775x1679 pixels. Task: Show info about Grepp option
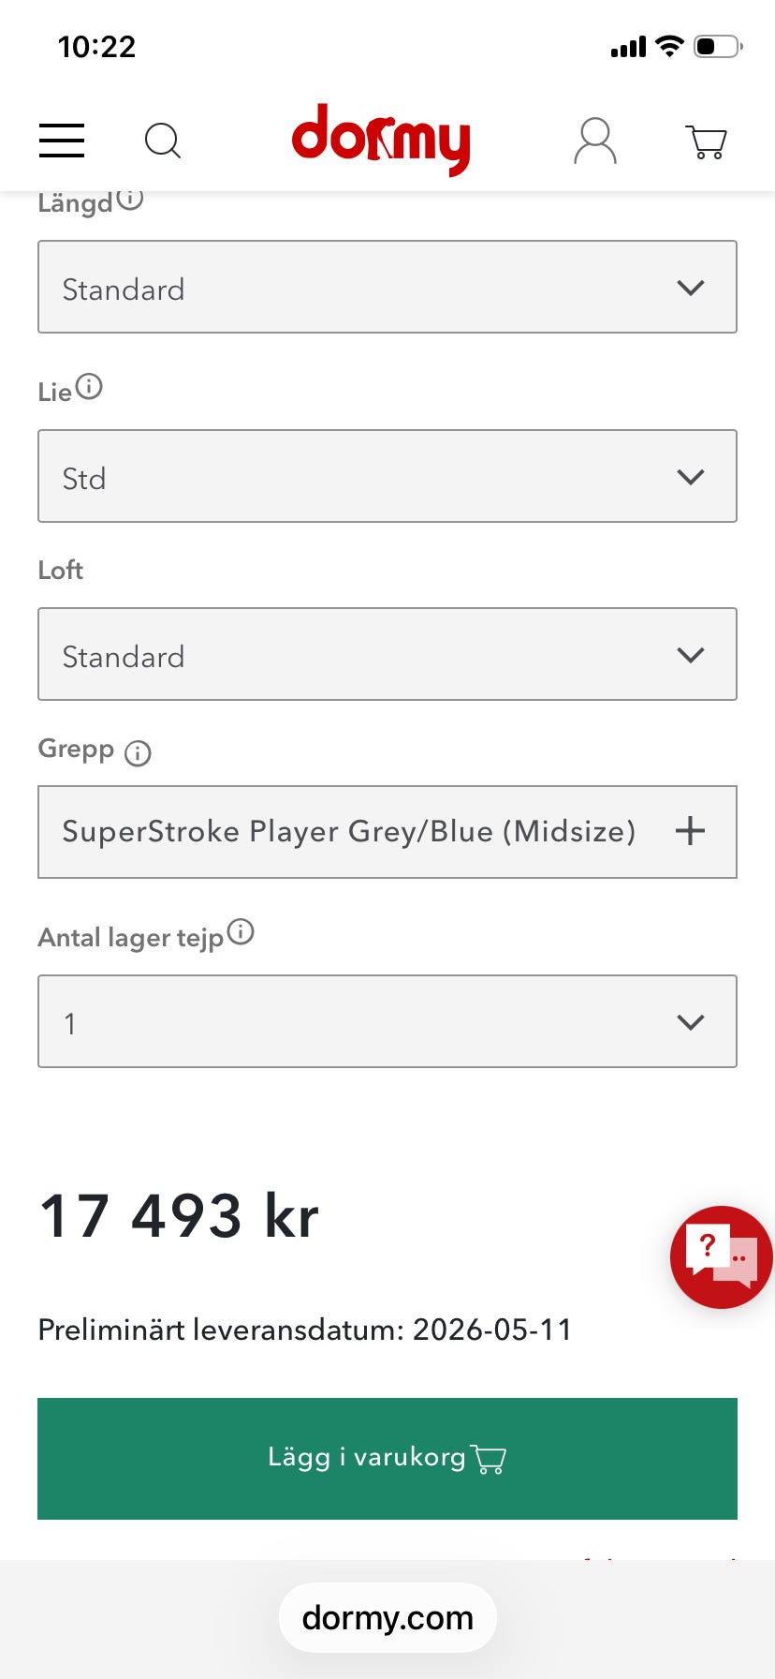tap(138, 752)
